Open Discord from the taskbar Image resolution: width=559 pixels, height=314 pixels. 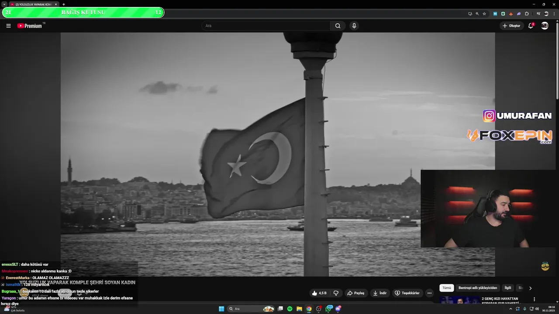pos(338,309)
